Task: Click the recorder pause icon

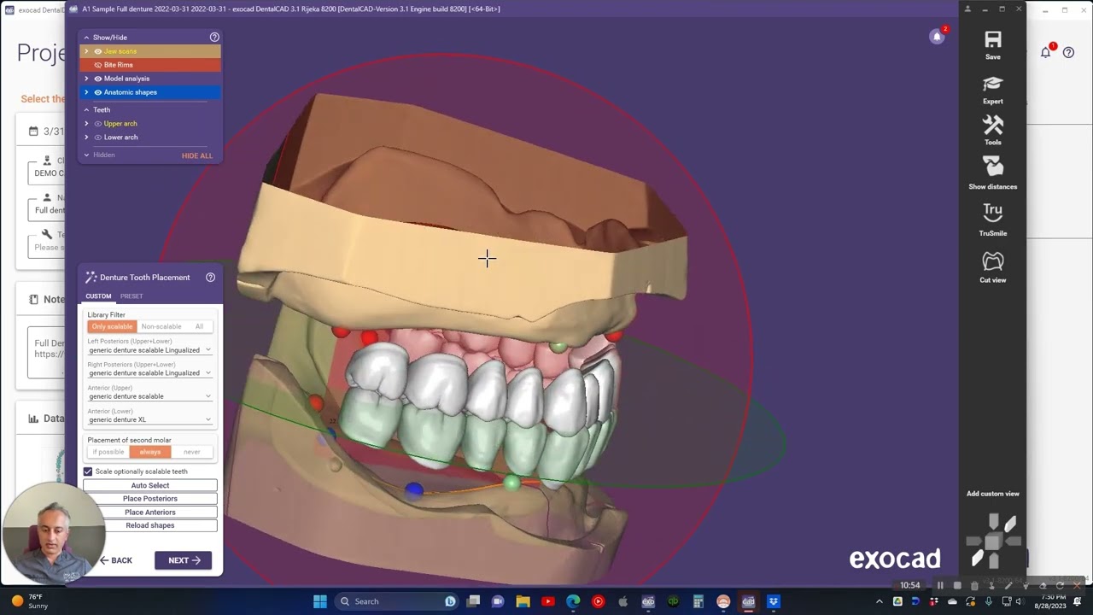Action: point(940,586)
